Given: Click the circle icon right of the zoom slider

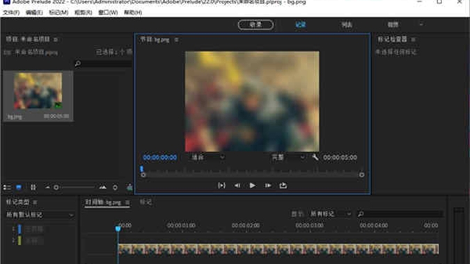Looking at the screenshot, I should point(115,188).
